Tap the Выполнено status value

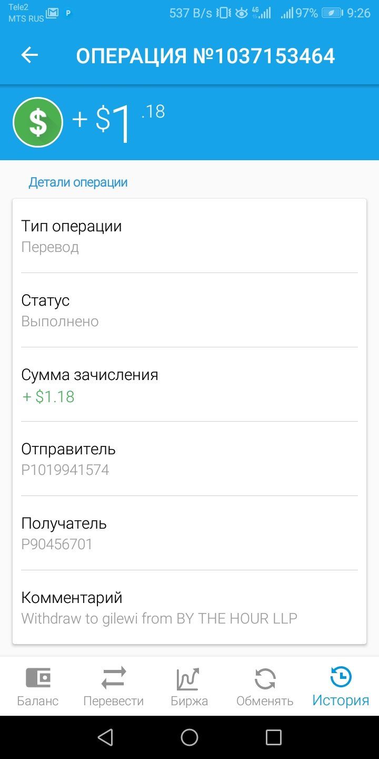pyautogui.click(x=60, y=322)
